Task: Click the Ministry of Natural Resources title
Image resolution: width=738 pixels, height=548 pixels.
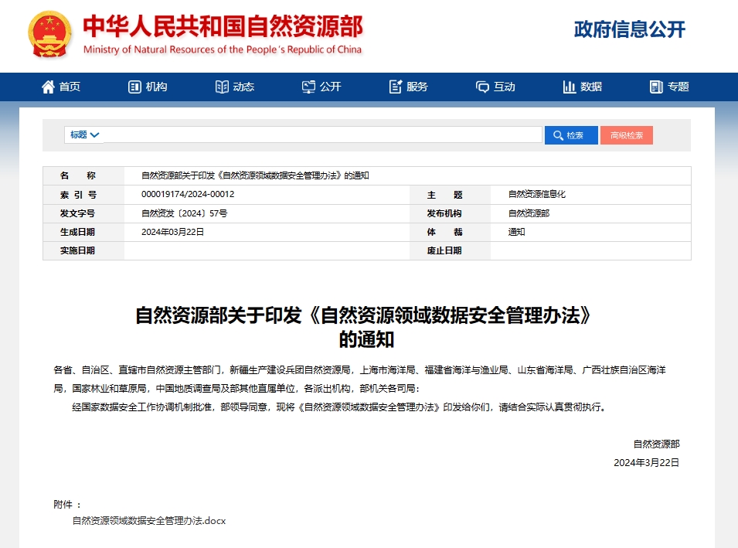Action: click(223, 28)
